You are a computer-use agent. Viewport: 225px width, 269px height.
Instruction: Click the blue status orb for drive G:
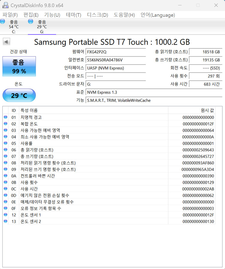tap(31, 21)
